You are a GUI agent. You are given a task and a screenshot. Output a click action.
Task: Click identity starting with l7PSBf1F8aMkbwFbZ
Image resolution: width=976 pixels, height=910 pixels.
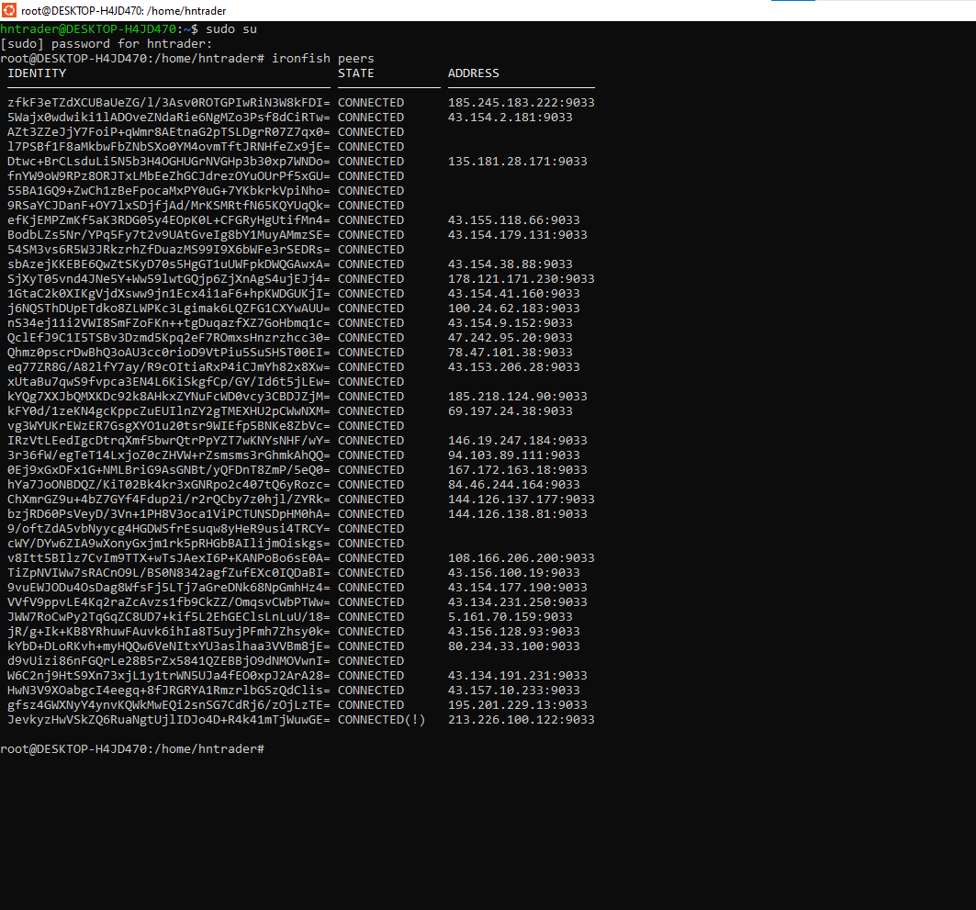point(169,147)
